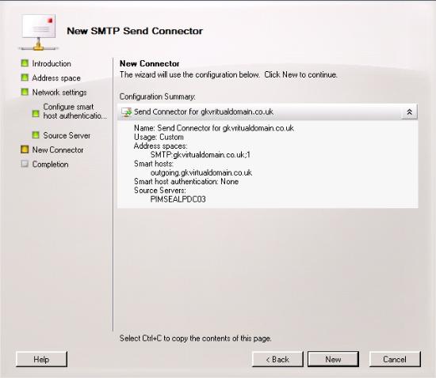Click the green Introduction step indicator
Screen dimensions: 436x378
[25, 63]
